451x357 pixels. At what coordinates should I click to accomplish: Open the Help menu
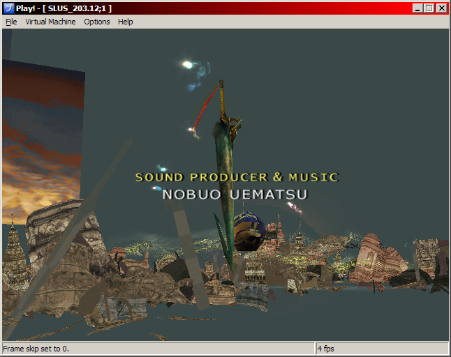[126, 22]
